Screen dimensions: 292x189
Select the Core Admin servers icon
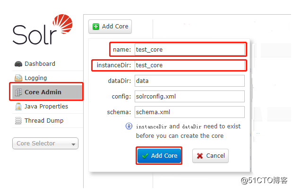[x=18, y=92]
